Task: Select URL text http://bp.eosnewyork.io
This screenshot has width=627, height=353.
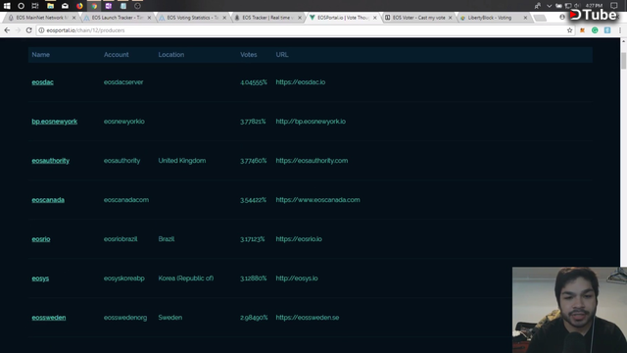Action: tap(311, 122)
